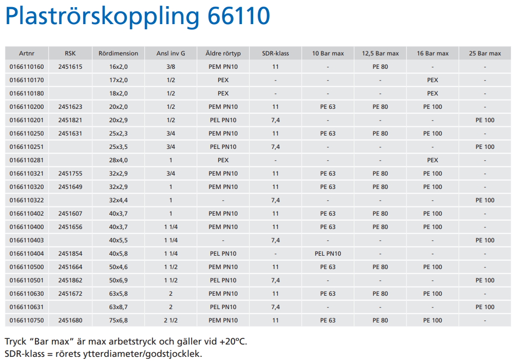Click the 25 Bar max header

485,53
